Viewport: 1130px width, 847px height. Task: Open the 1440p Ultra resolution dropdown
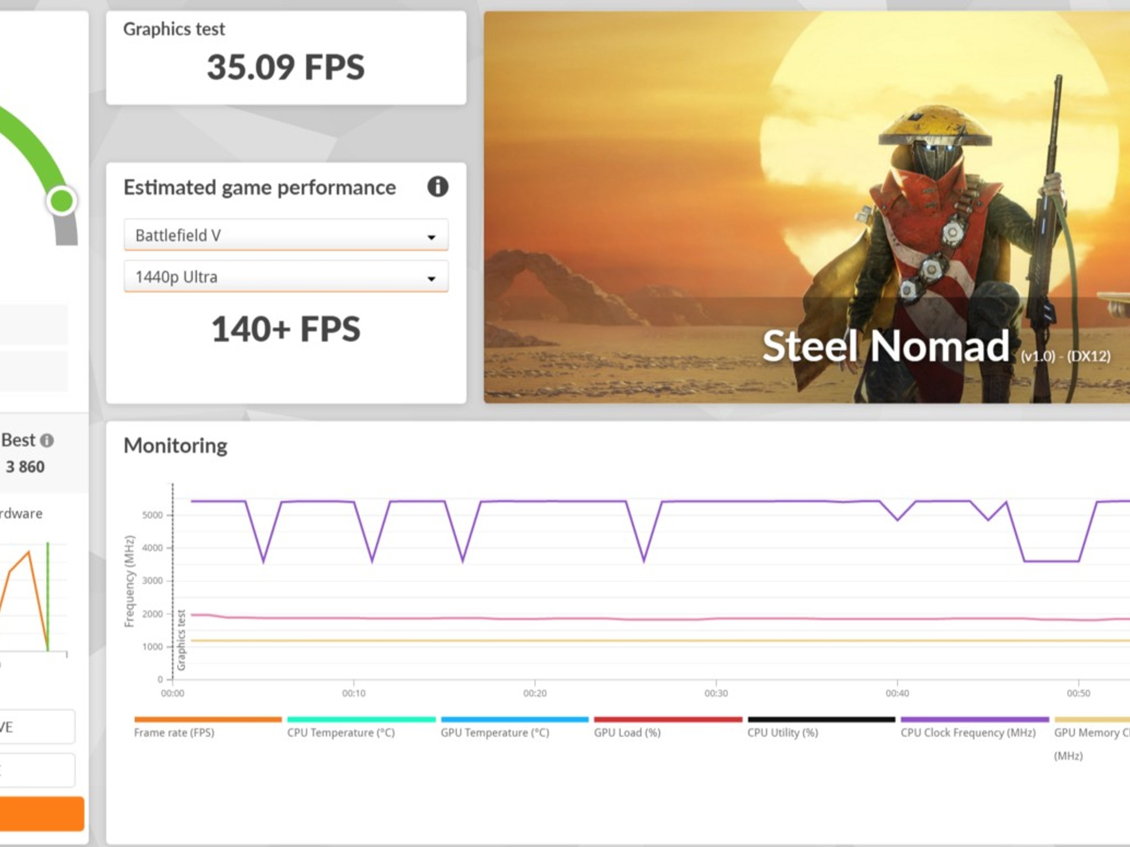[286, 277]
